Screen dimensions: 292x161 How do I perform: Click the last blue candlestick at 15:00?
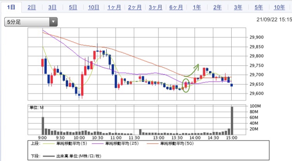point(232,85)
